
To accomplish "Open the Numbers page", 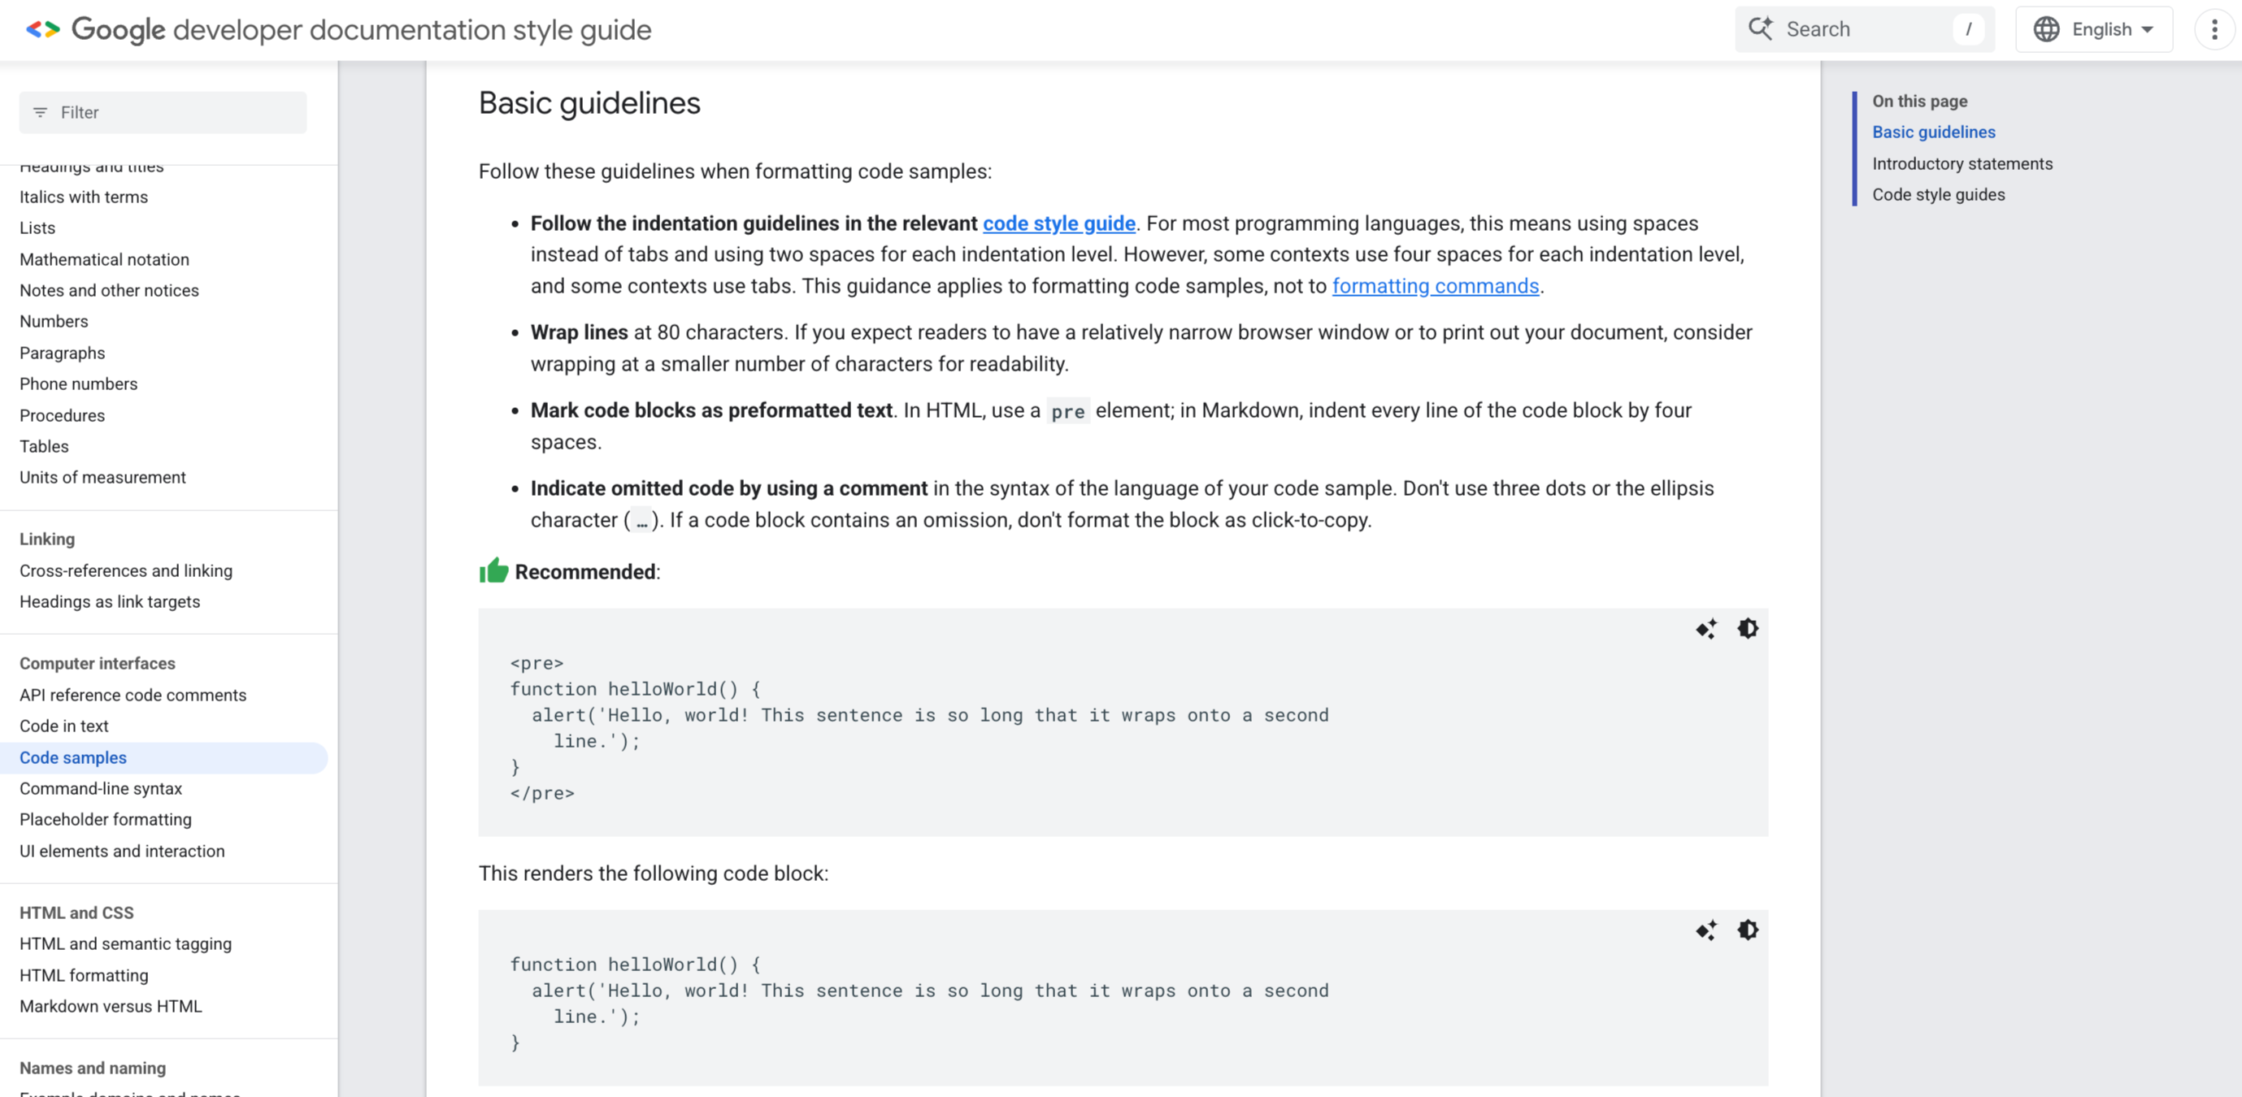I will point(54,322).
